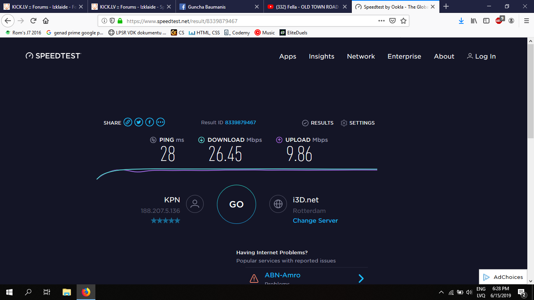534x300 pixels.
Task: Copy the result link share icon
Action: pyautogui.click(x=128, y=122)
